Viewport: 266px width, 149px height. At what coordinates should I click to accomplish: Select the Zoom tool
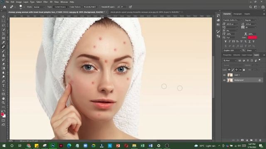pyautogui.click(x=3, y=103)
